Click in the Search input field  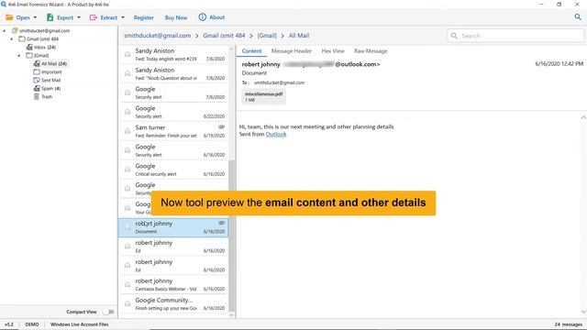tap(515, 36)
